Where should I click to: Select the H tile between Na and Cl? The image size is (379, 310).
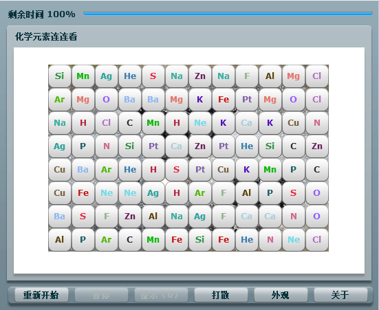(x=83, y=123)
